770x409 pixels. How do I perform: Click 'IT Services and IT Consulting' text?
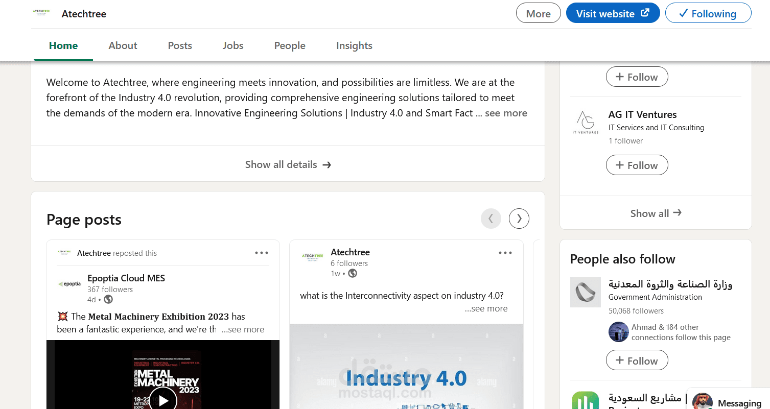point(657,128)
